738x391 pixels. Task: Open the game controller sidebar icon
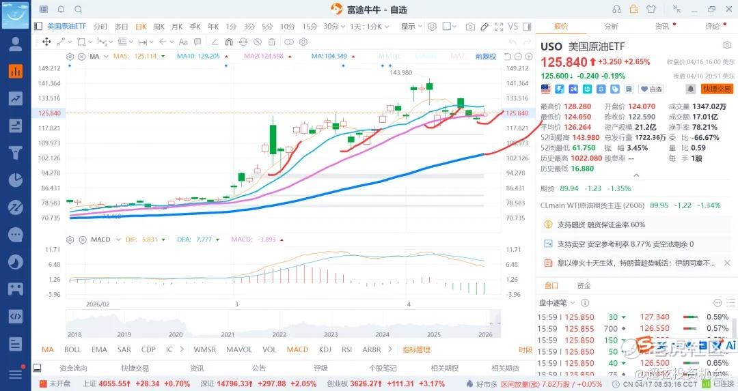(x=16, y=289)
